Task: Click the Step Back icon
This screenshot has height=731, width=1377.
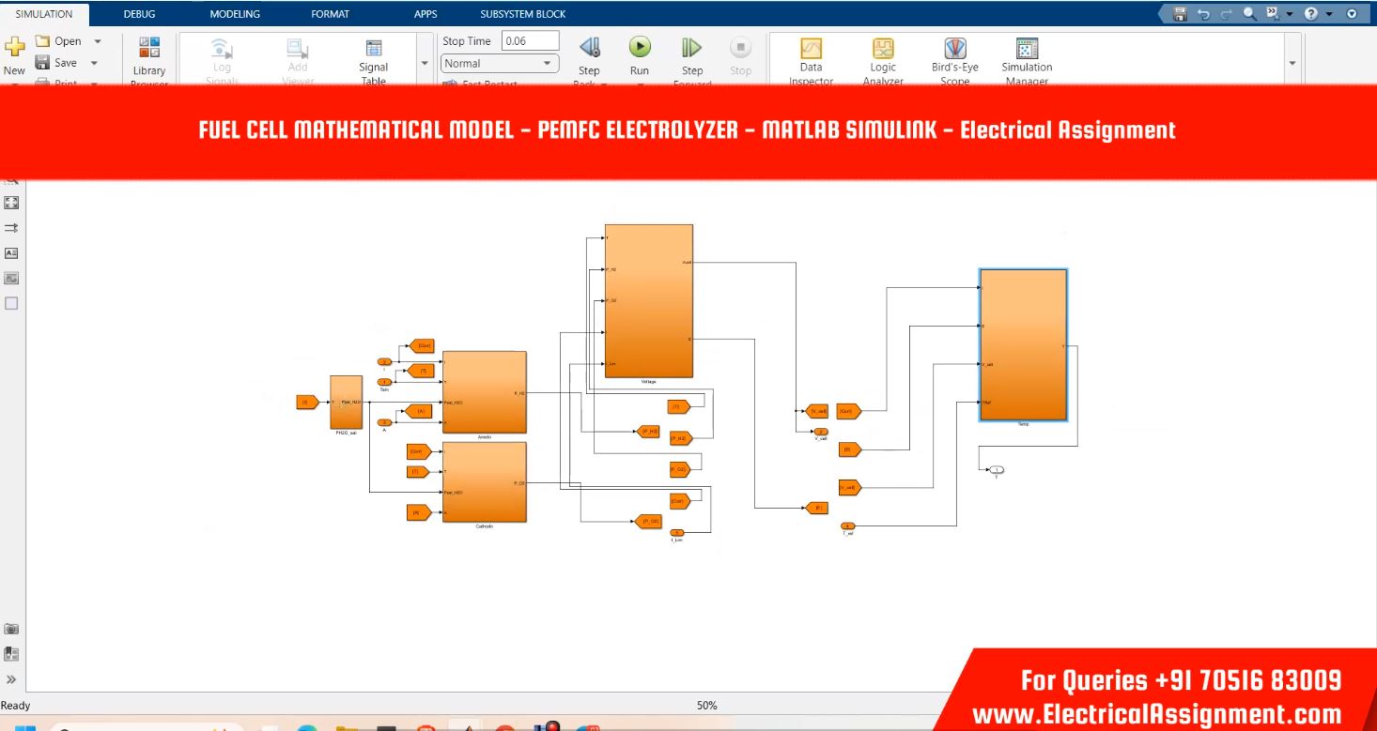Action: [589, 48]
